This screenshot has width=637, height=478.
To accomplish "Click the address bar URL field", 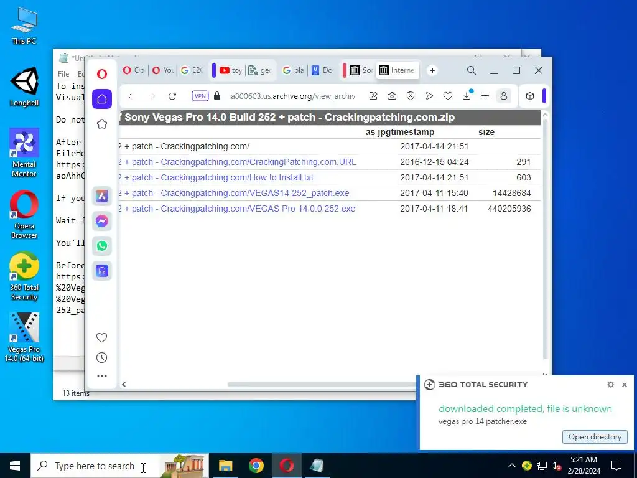I will pyautogui.click(x=292, y=96).
